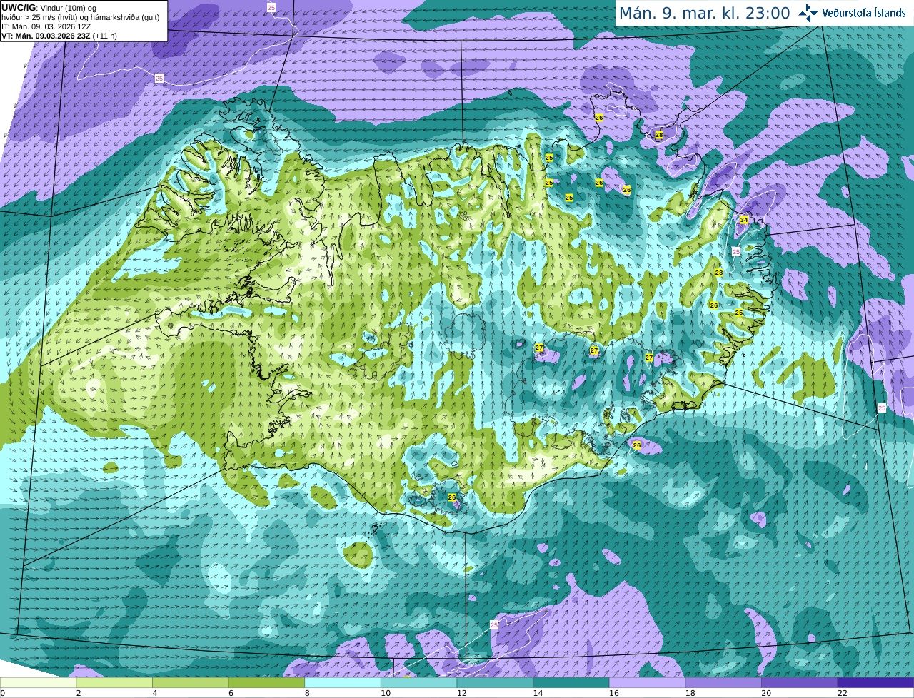This screenshot has width=914, height=698.
Task: Pick the palest legend swatch below 2 m/s
Action: coord(38,683)
